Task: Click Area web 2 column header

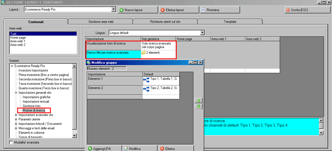Action: (263, 39)
